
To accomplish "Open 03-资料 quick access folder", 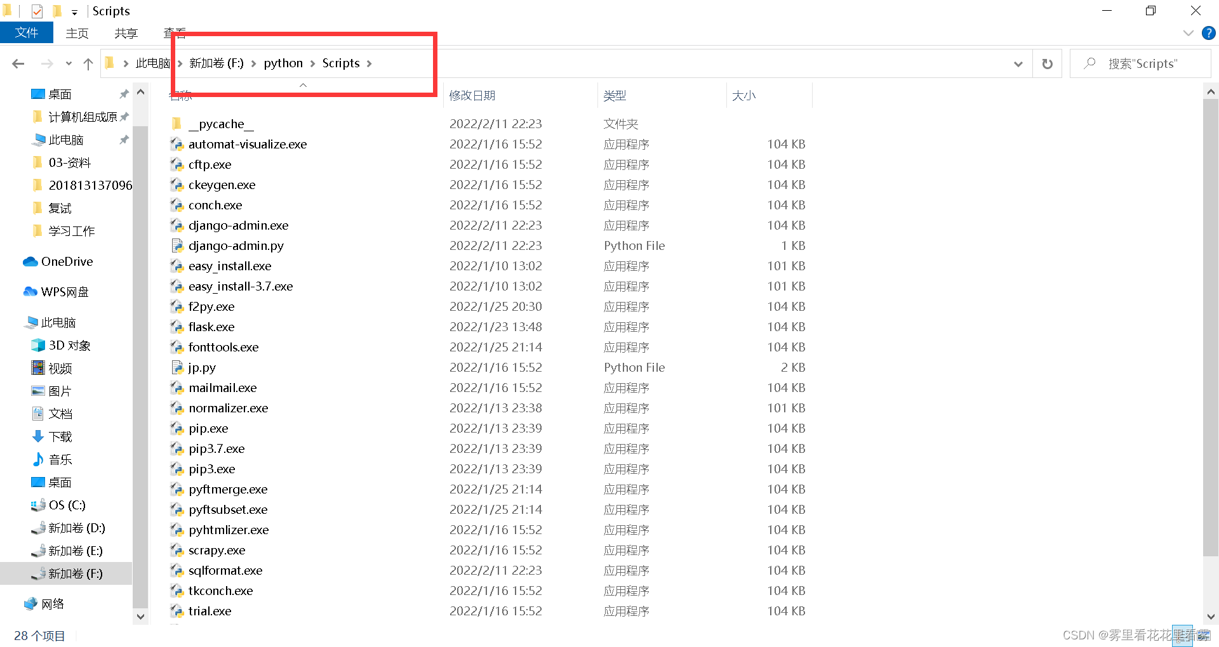I will click(70, 162).
